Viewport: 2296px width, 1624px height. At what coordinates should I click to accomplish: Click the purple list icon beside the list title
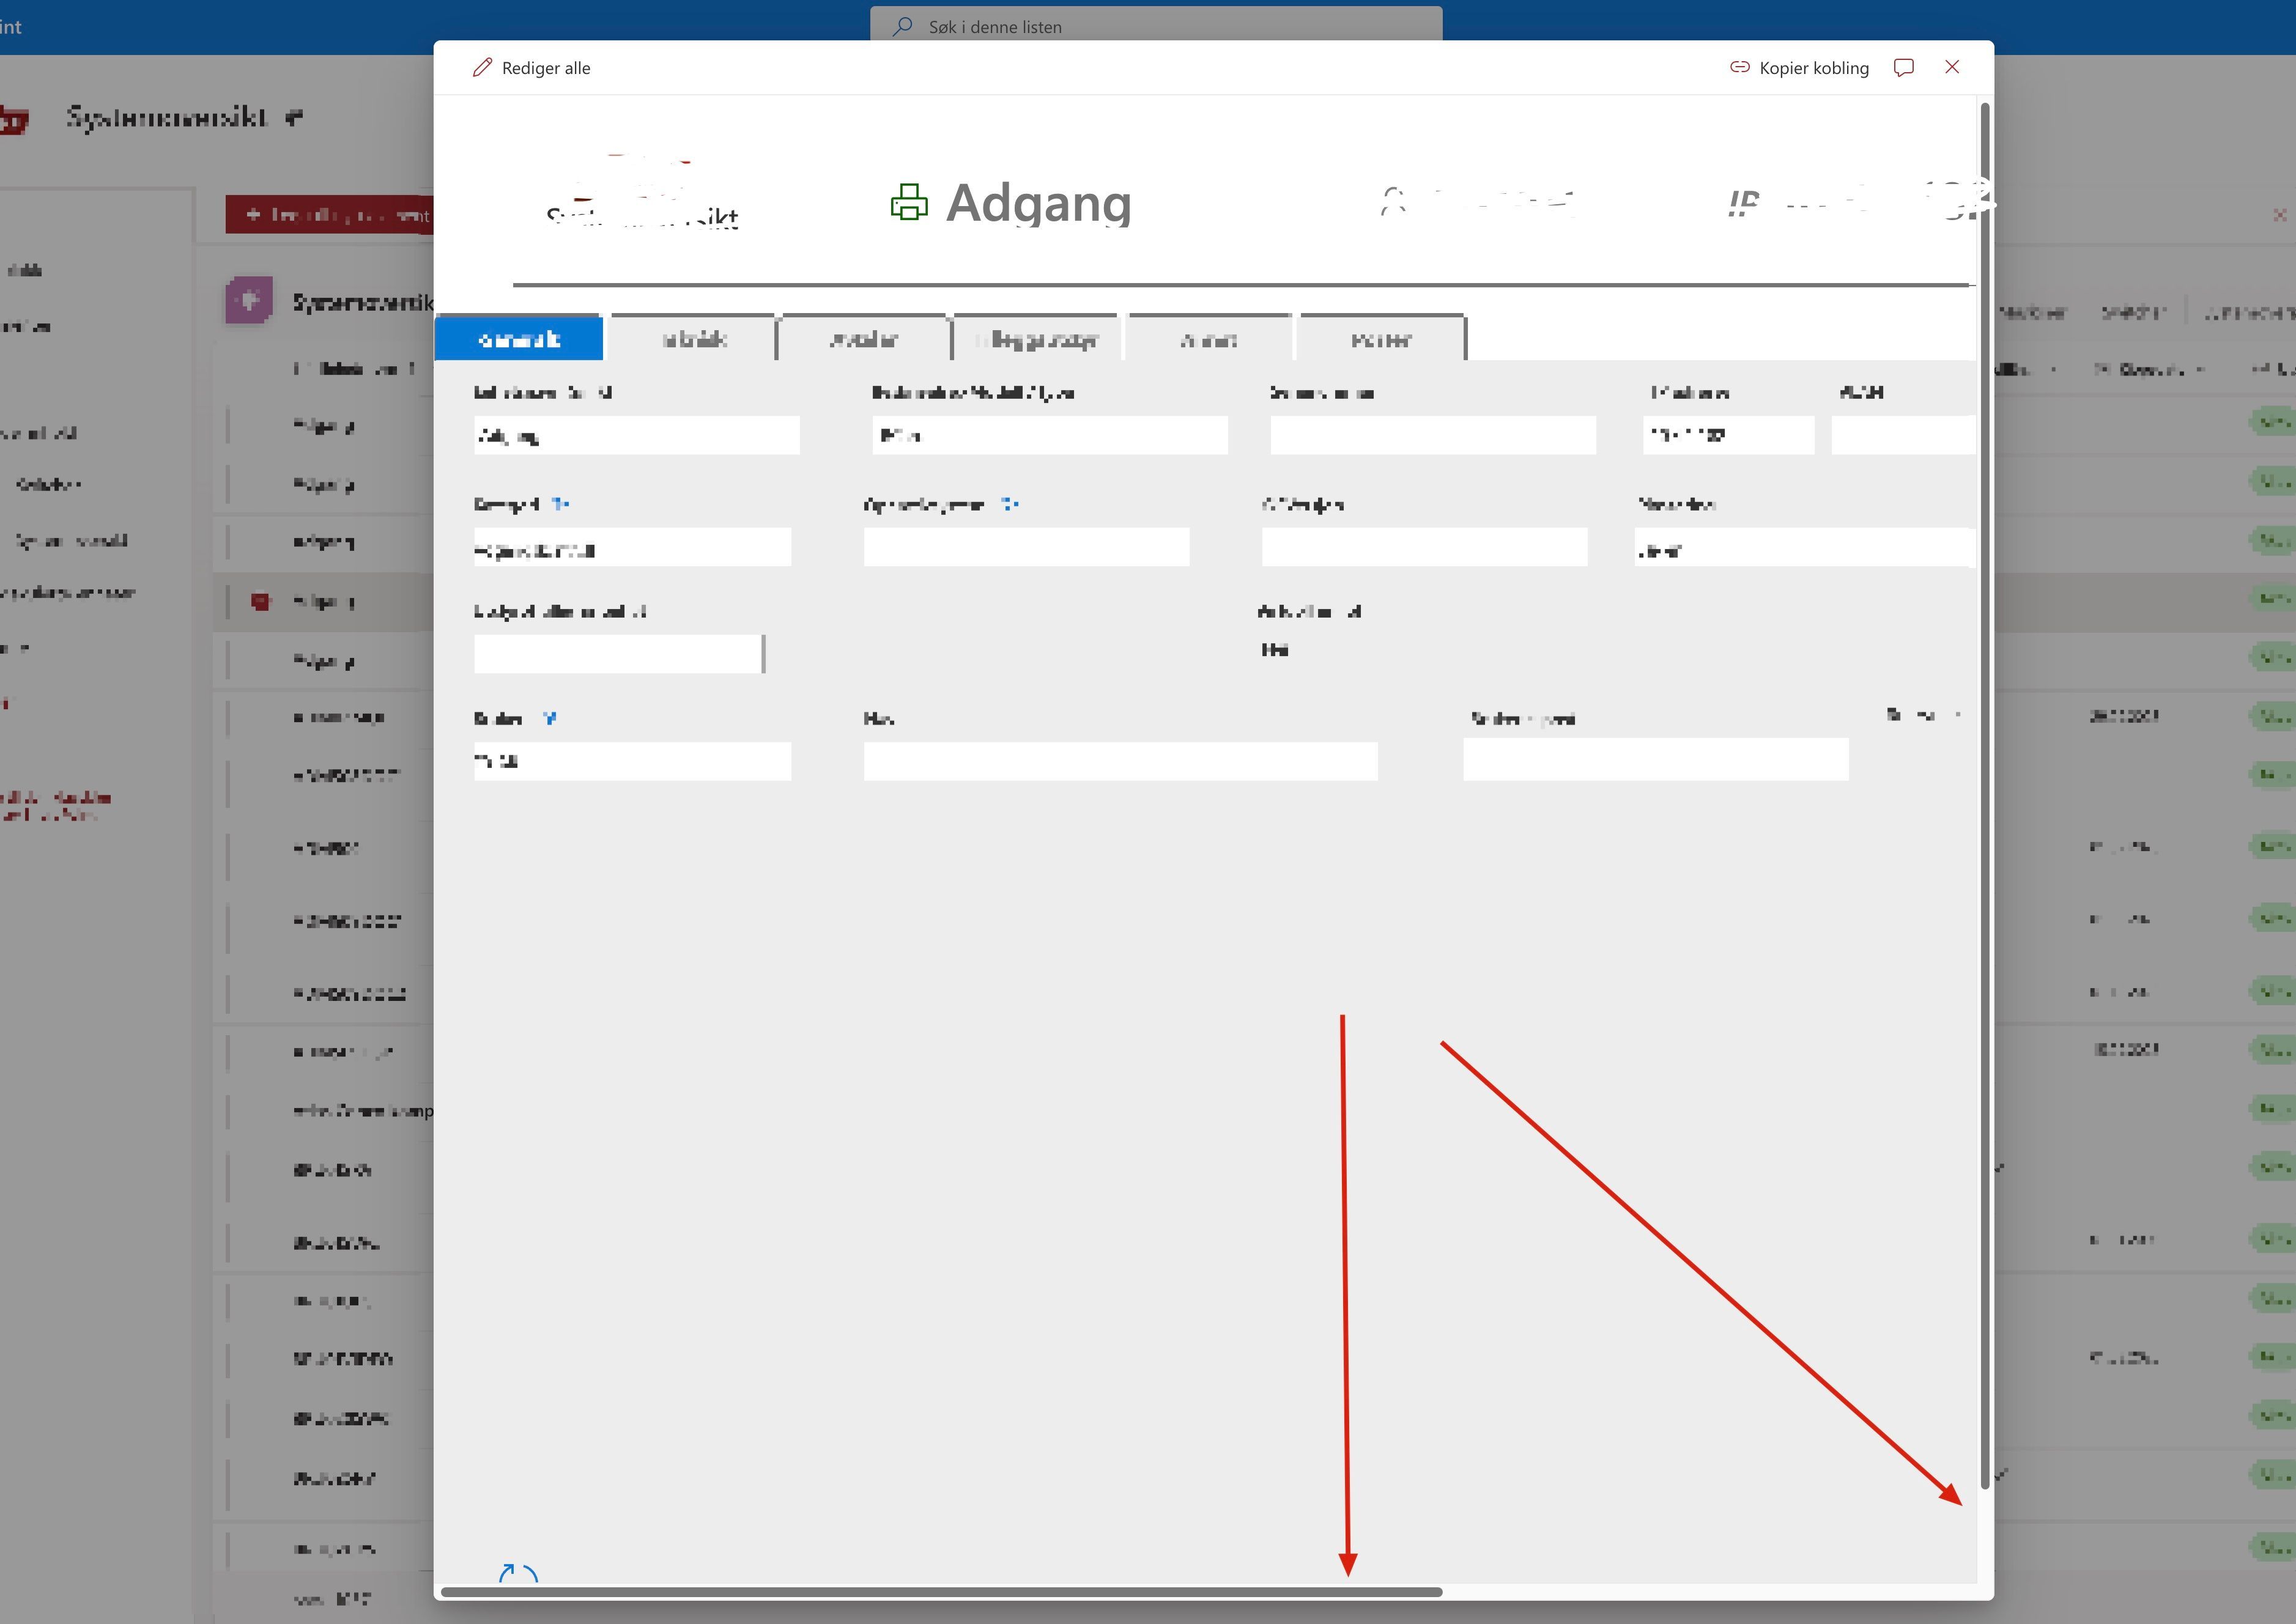(x=251, y=301)
